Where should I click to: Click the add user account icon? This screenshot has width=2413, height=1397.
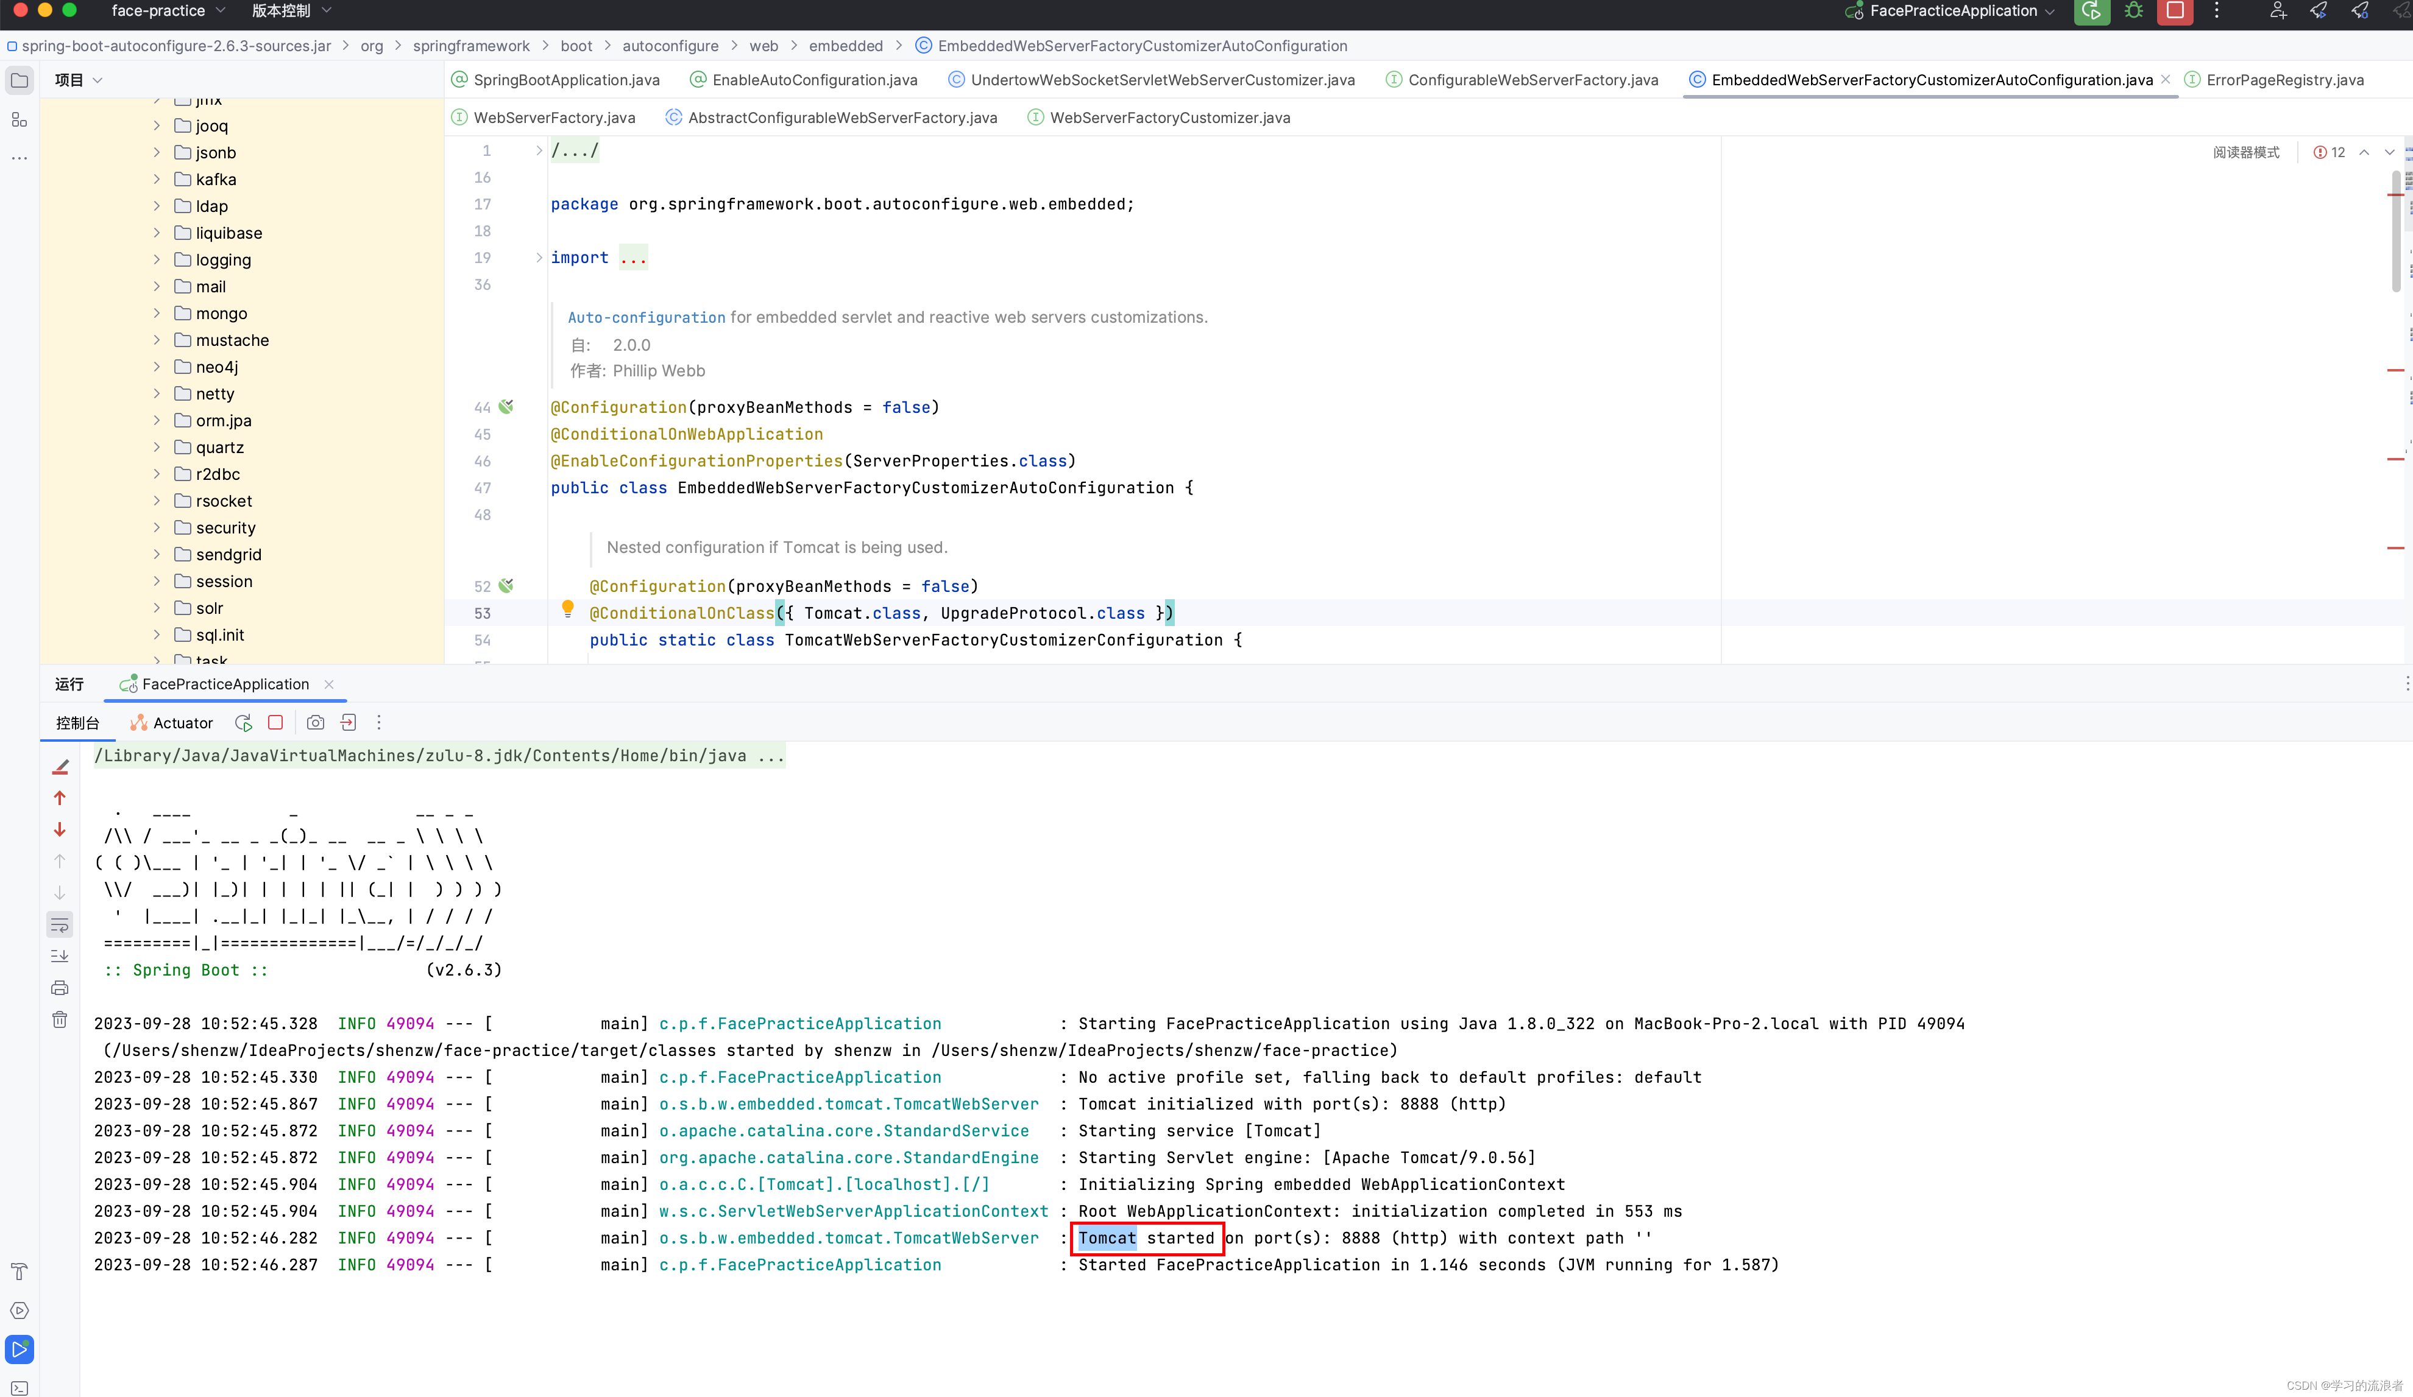pos(2278,10)
